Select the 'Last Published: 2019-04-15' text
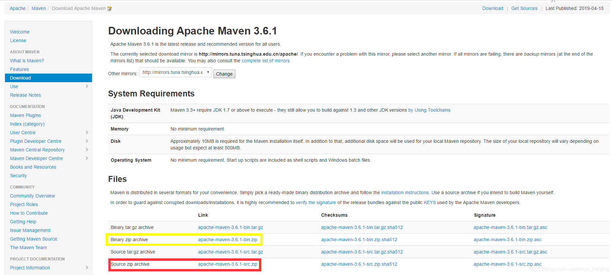Screen dimensions: 612x275 [x=574, y=8]
